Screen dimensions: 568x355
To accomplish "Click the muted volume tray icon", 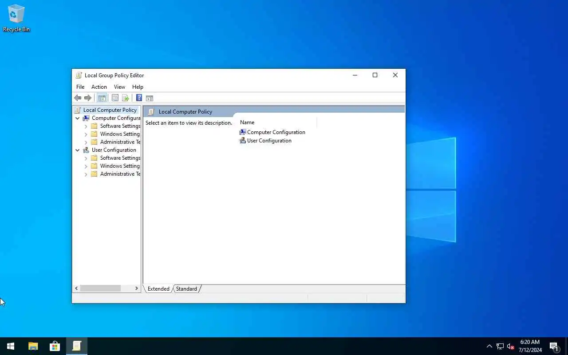I will point(511,346).
